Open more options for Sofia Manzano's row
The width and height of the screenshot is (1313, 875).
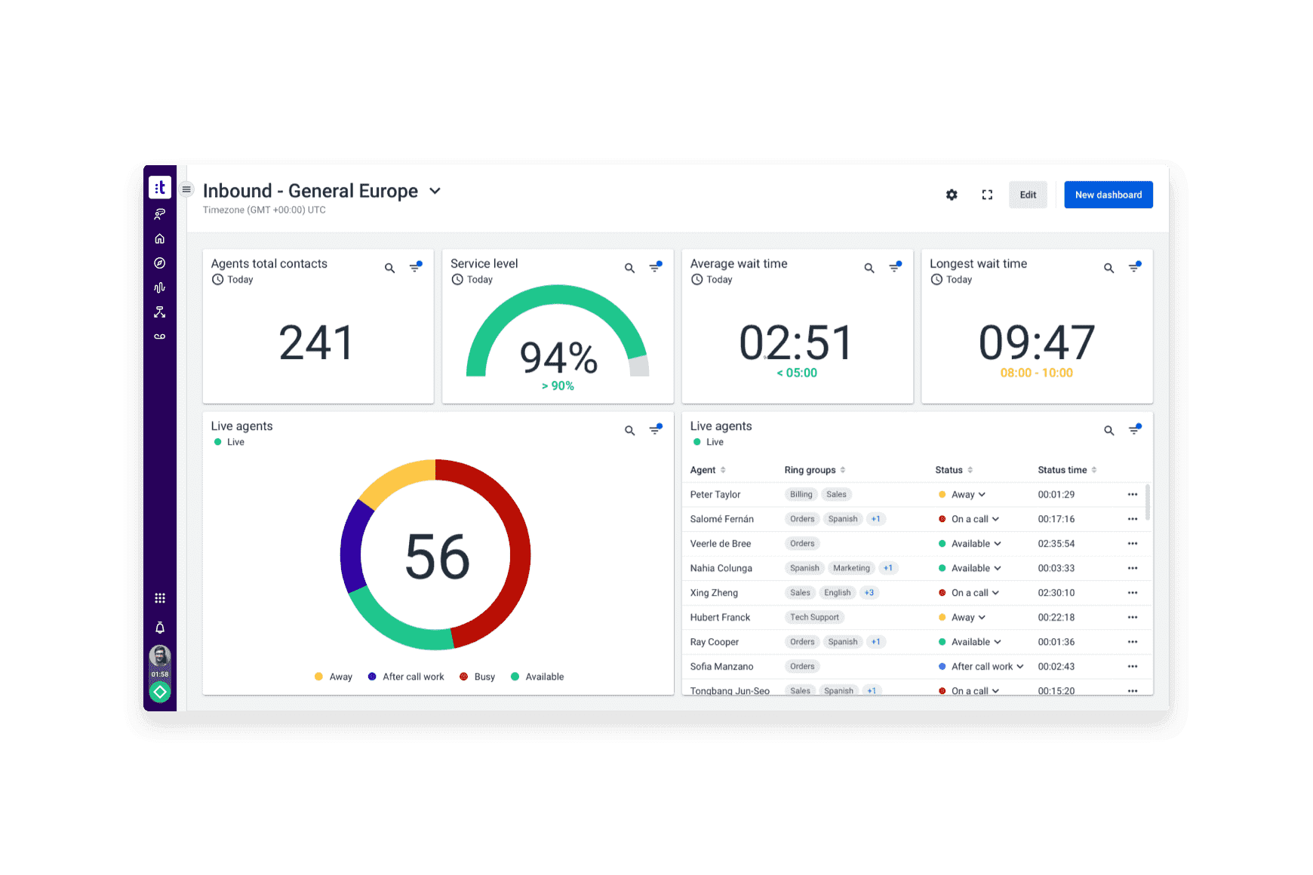(x=1133, y=666)
